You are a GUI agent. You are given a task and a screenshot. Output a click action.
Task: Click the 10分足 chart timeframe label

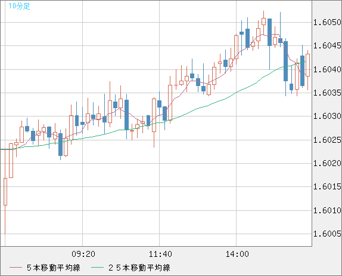[x=19, y=6]
